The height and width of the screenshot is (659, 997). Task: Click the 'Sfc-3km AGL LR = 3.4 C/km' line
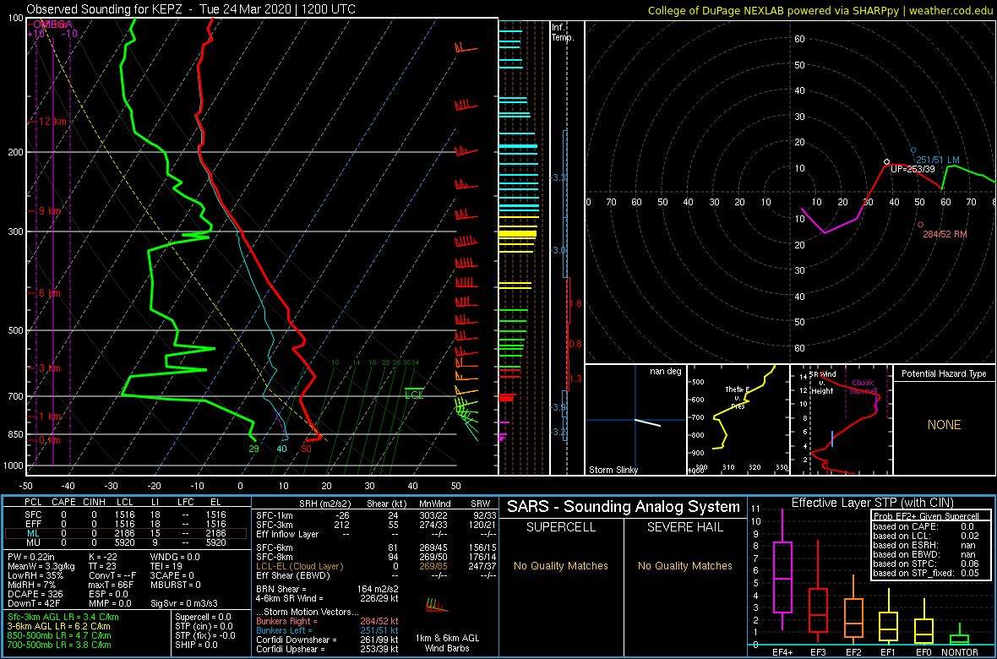tap(63, 617)
